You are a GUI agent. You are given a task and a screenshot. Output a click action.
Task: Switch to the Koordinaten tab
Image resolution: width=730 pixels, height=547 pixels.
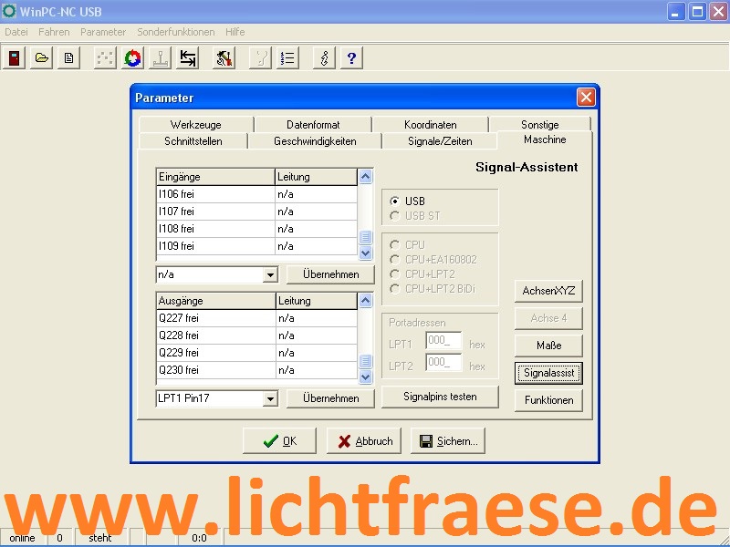coord(430,125)
